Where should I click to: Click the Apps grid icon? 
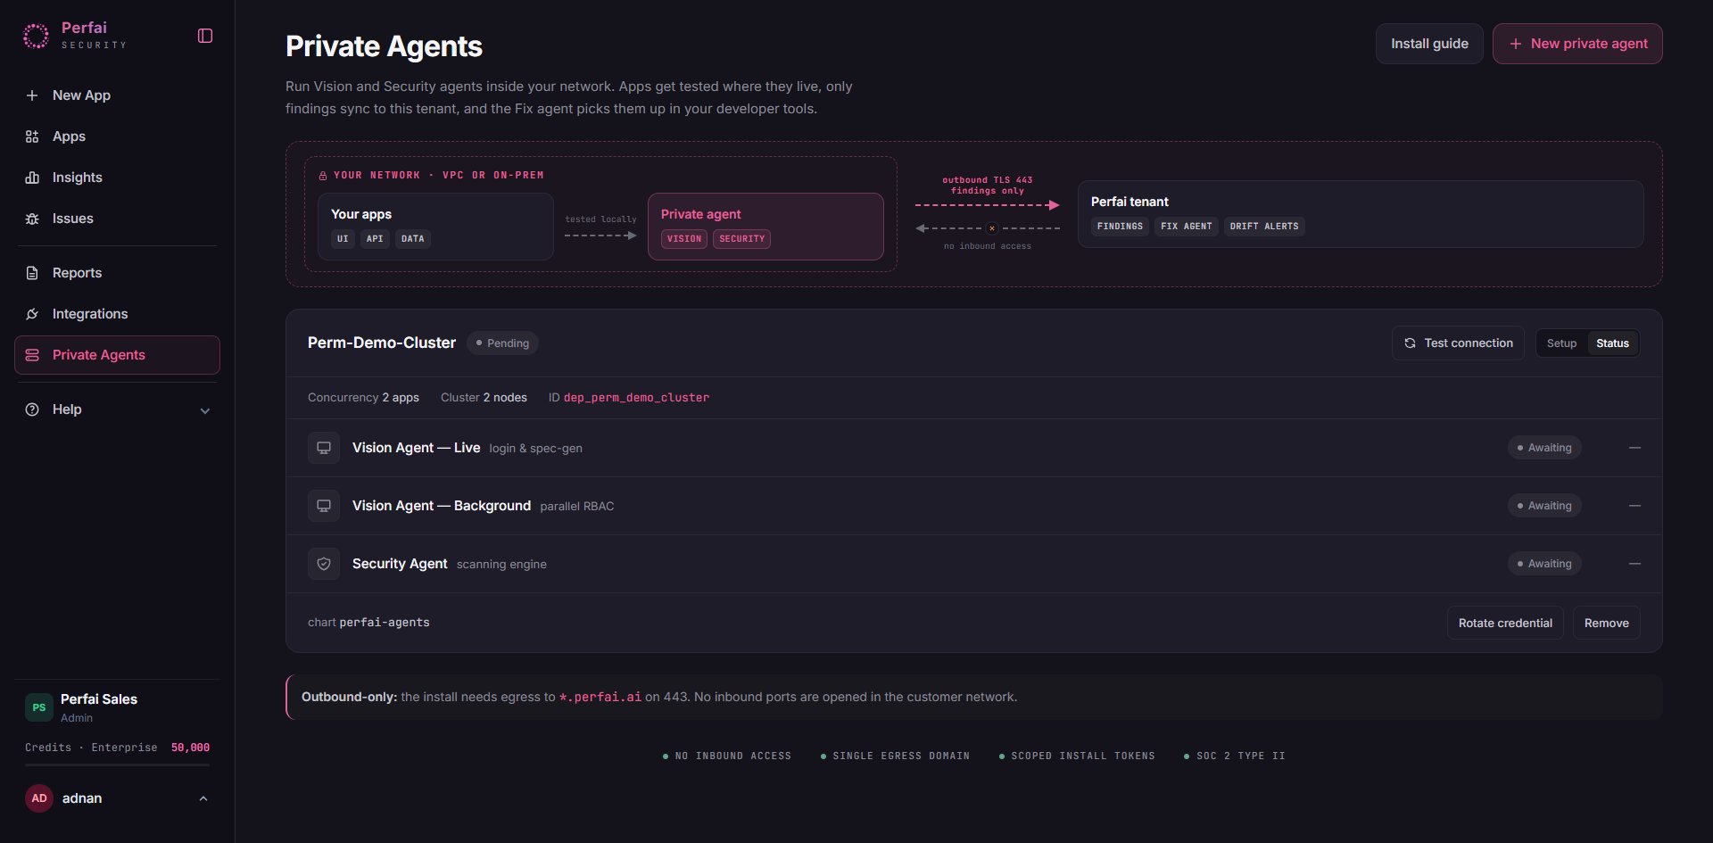(32, 136)
